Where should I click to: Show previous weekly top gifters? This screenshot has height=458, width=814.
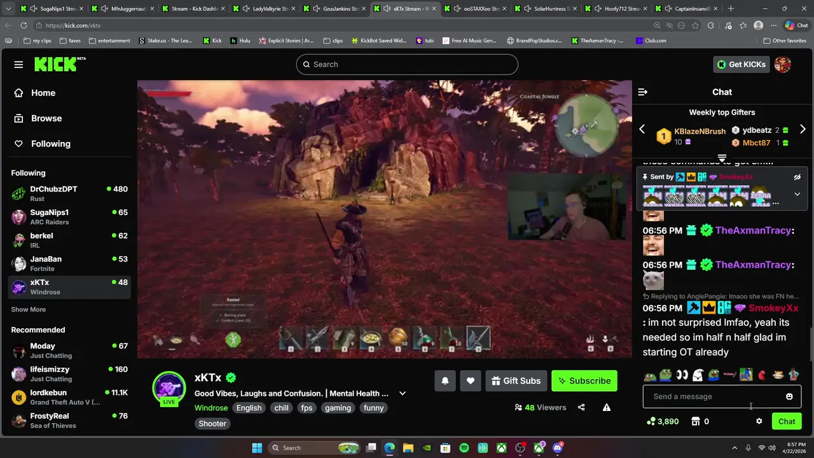[642, 129]
